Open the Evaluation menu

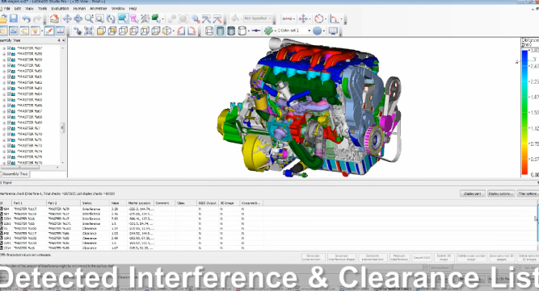[x=60, y=8]
